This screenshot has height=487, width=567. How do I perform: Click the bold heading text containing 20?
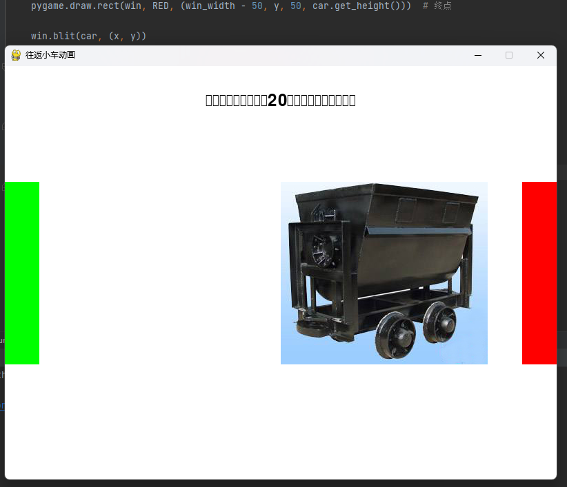(280, 101)
